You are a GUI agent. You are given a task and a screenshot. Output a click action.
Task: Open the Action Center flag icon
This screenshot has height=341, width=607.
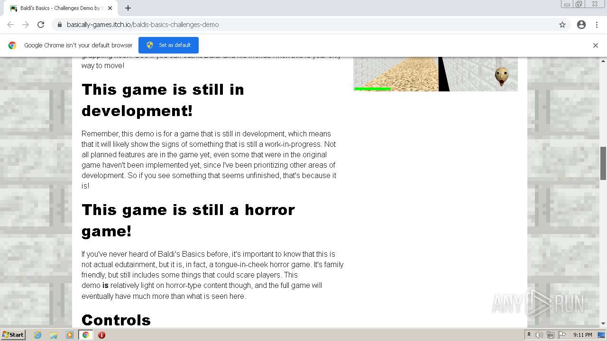tap(561, 335)
